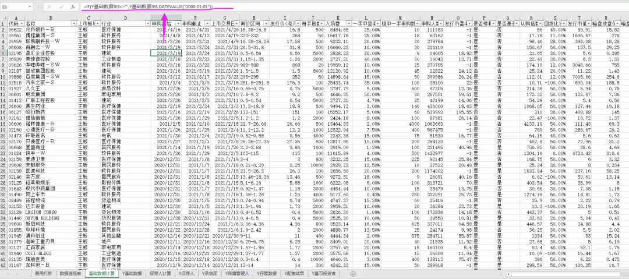The image size is (629, 279).
Task: Select column M header
Action: 400,17
